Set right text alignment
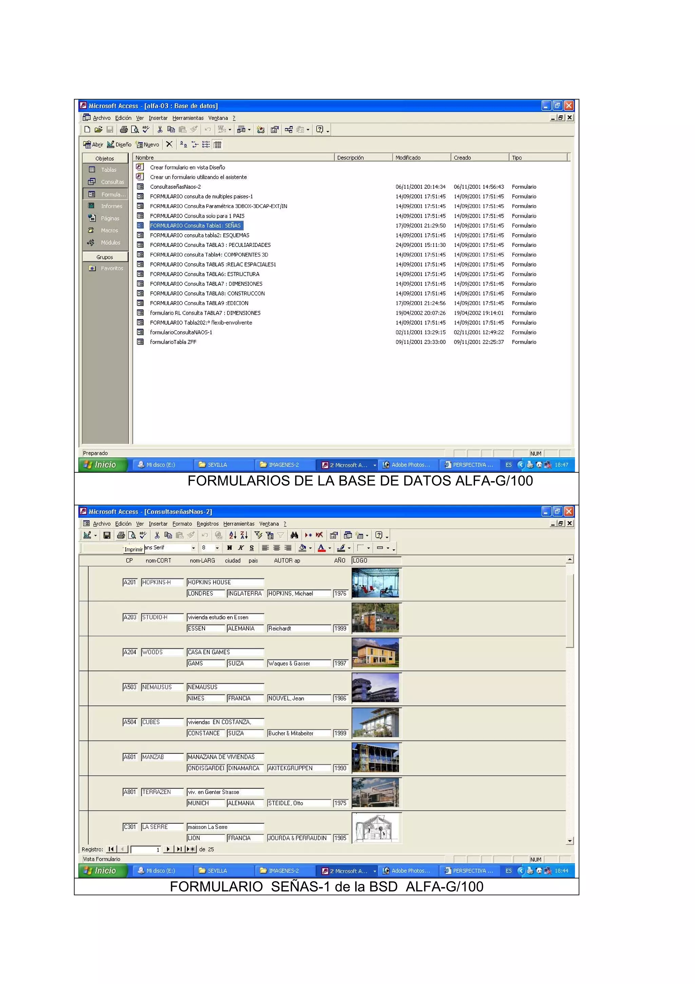The image size is (695, 984). click(x=288, y=548)
